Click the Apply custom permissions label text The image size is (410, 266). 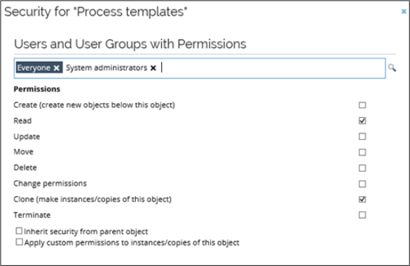(131, 243)
